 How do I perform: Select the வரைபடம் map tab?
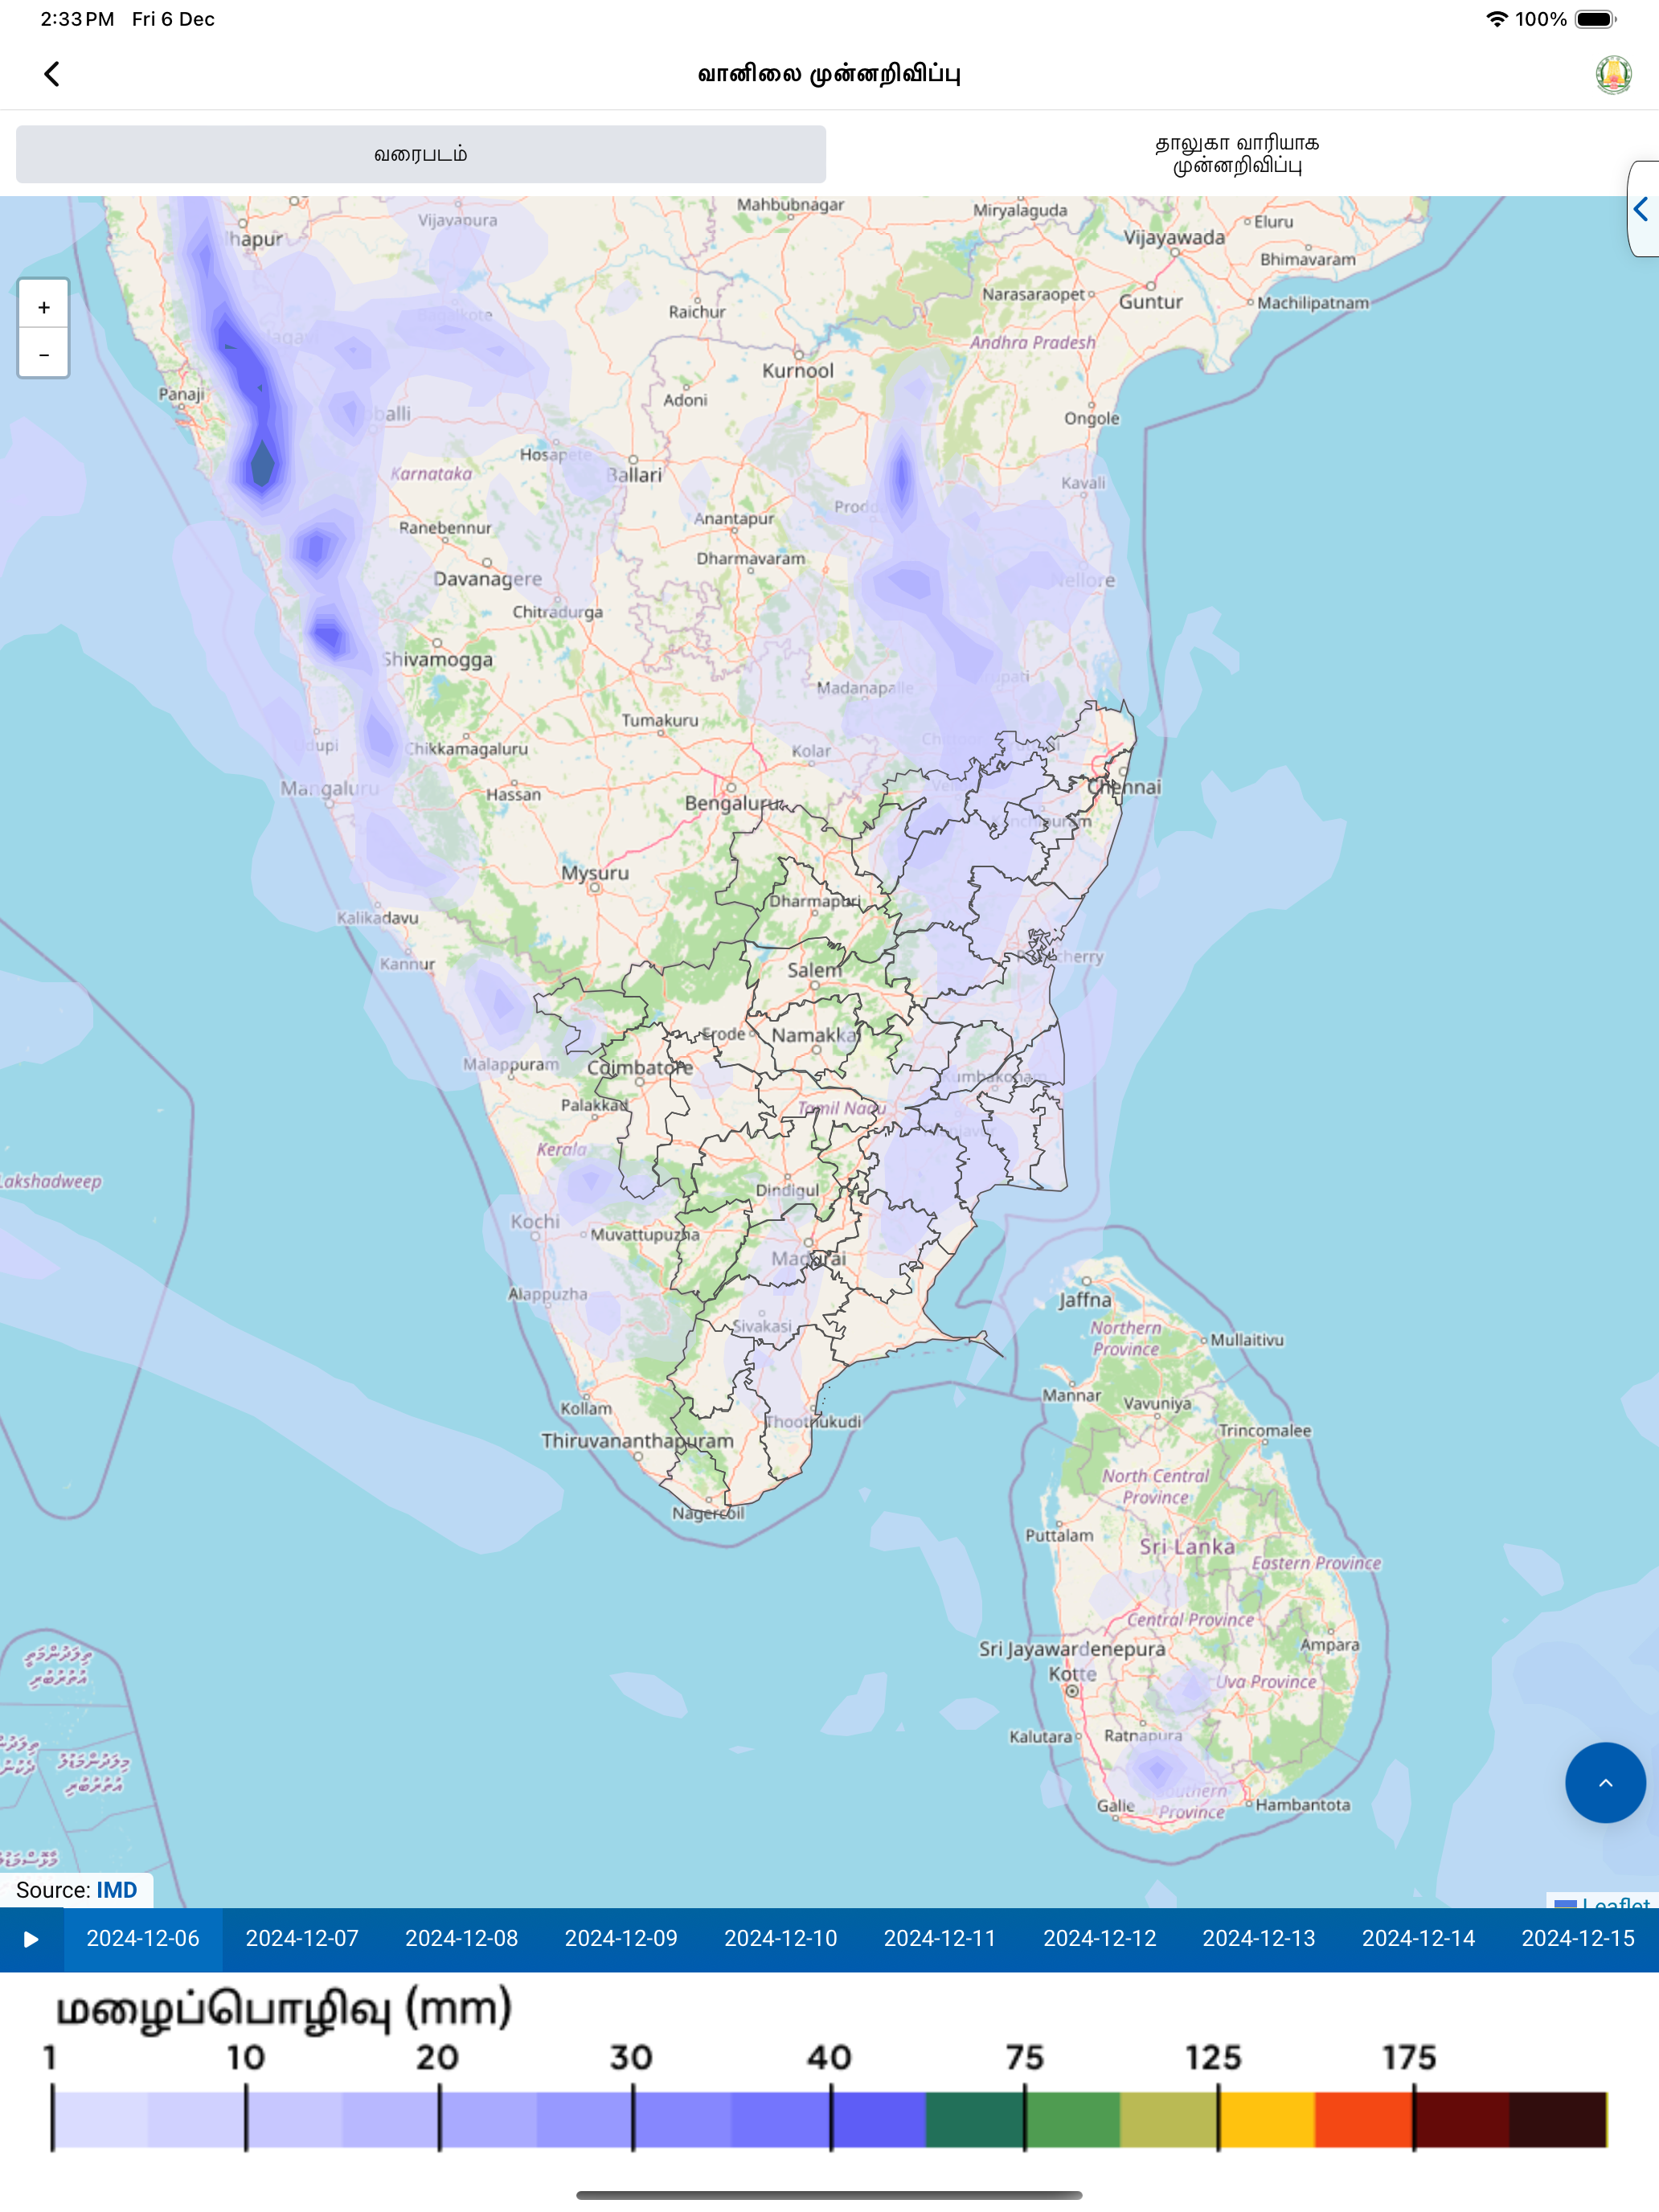421,154
